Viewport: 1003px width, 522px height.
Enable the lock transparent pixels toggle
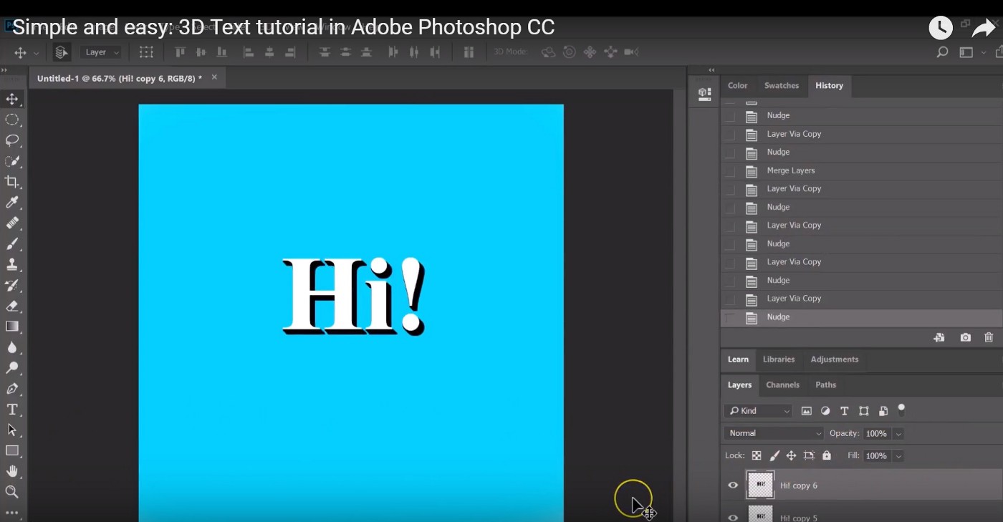756,455
